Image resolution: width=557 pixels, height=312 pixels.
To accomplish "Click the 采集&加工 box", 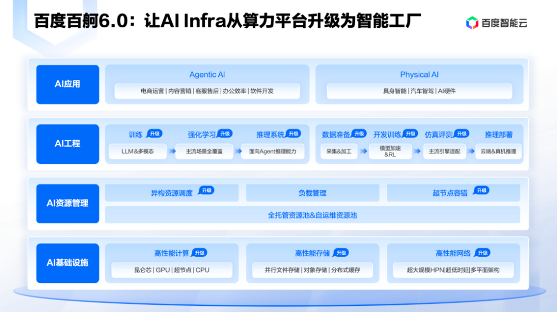I will point(339,152).
